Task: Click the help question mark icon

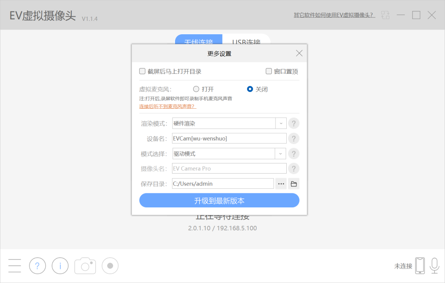Action: (x=37, y=266)
